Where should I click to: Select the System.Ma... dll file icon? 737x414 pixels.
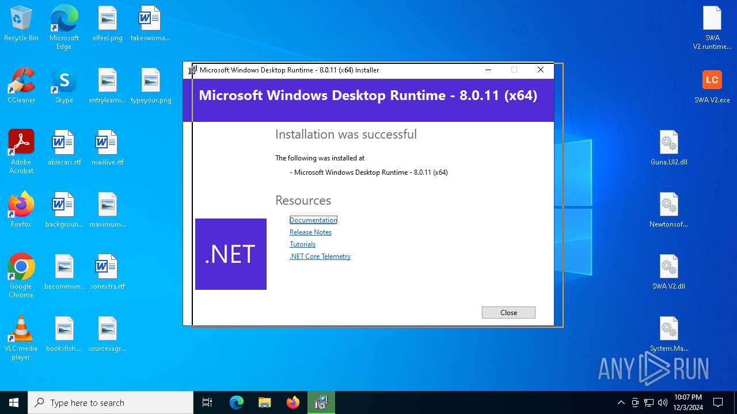click(669, 335)
